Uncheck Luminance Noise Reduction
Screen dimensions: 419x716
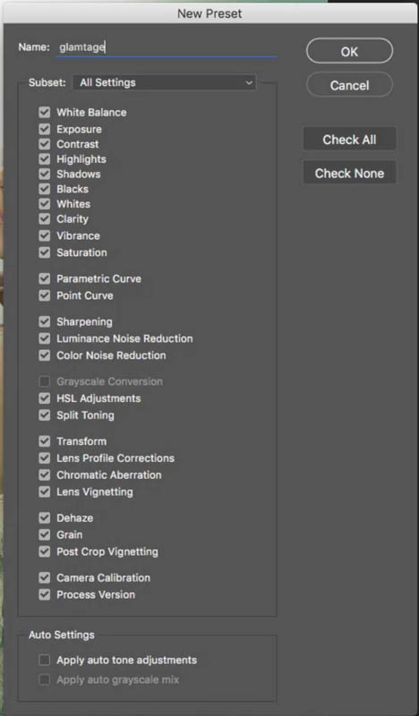[45, 338]
